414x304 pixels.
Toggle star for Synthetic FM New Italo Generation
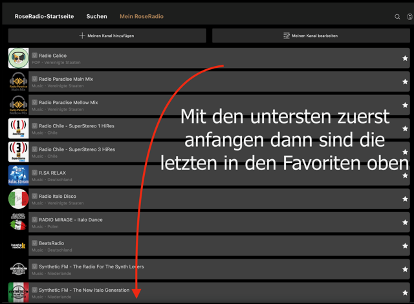[405, 292]
